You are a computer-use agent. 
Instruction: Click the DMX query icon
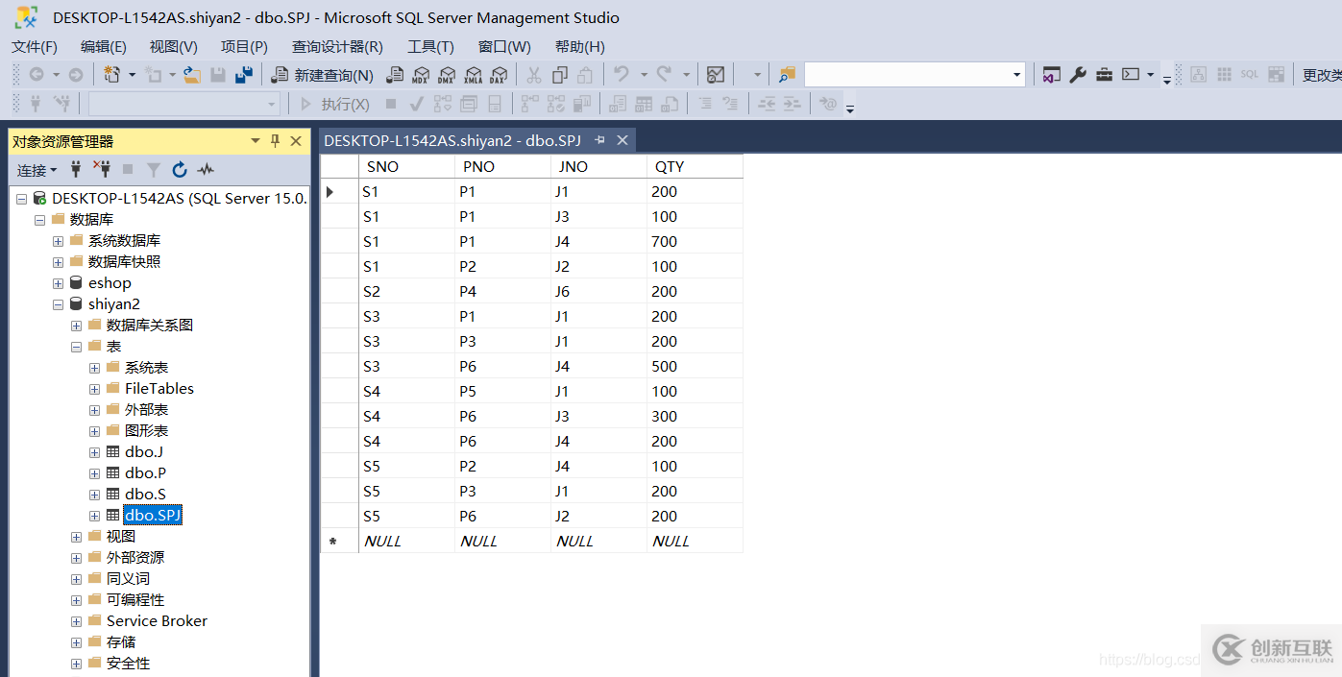(447, 74)
